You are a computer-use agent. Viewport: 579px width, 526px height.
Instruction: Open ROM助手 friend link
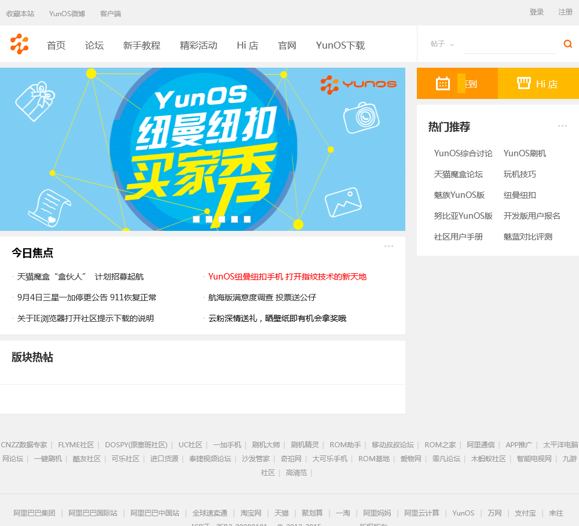[x=345, y=445]
